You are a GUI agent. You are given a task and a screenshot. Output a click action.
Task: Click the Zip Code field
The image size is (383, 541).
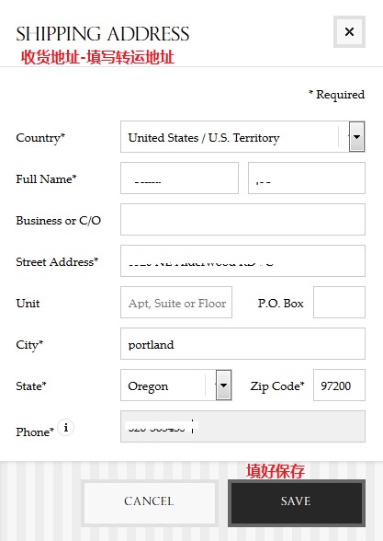click(339, 385)
